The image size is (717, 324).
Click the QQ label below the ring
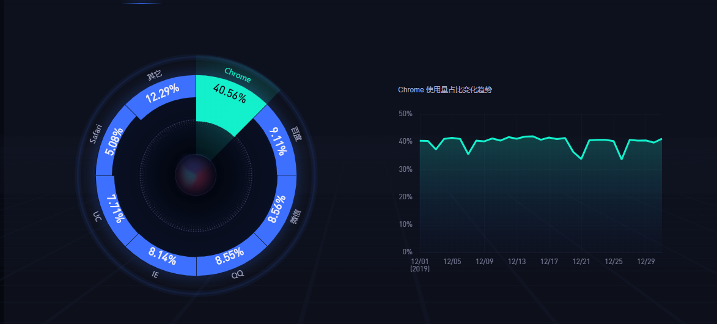click(x=237, y=274)
